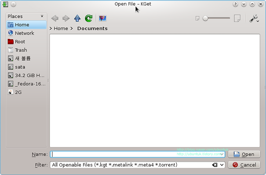This screenshot has height=175, width=266.
Task: Open the Name field history dropdown
Action: click(222, 154)
